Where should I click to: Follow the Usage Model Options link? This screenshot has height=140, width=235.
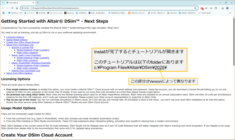[x=17, y=40]
